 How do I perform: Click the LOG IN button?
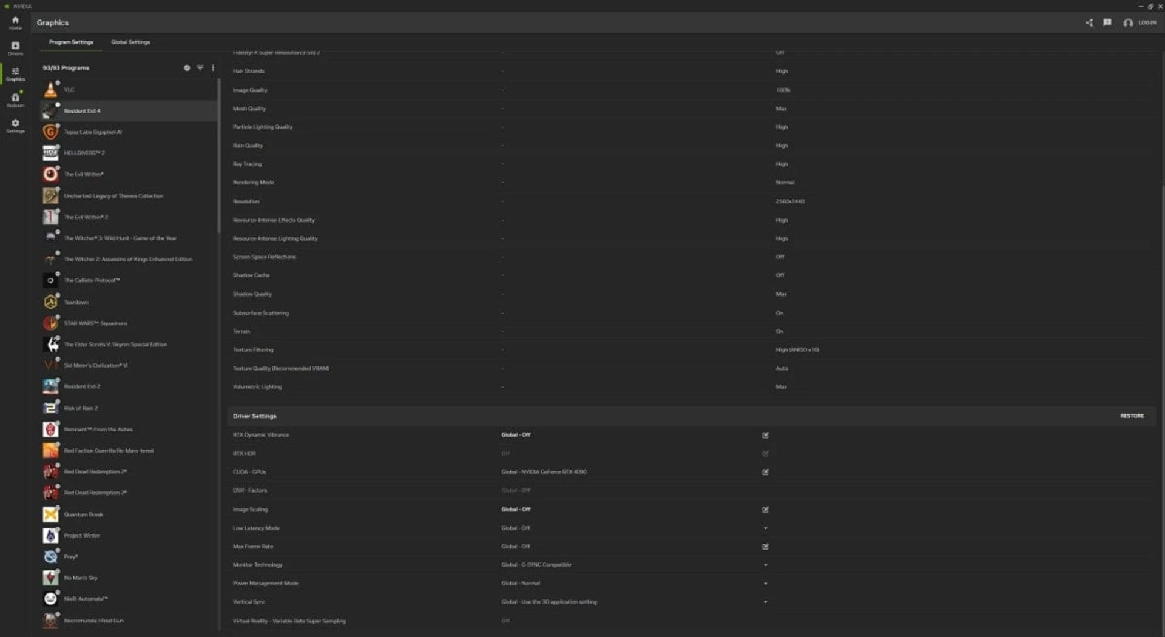point(1147,22)
